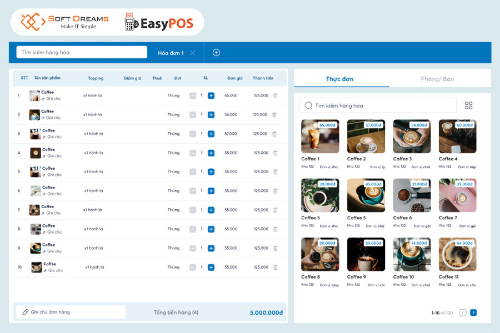
Task: Decrease quantity of row 4 item
Action: pyautogui.click(x=193, y=153)
